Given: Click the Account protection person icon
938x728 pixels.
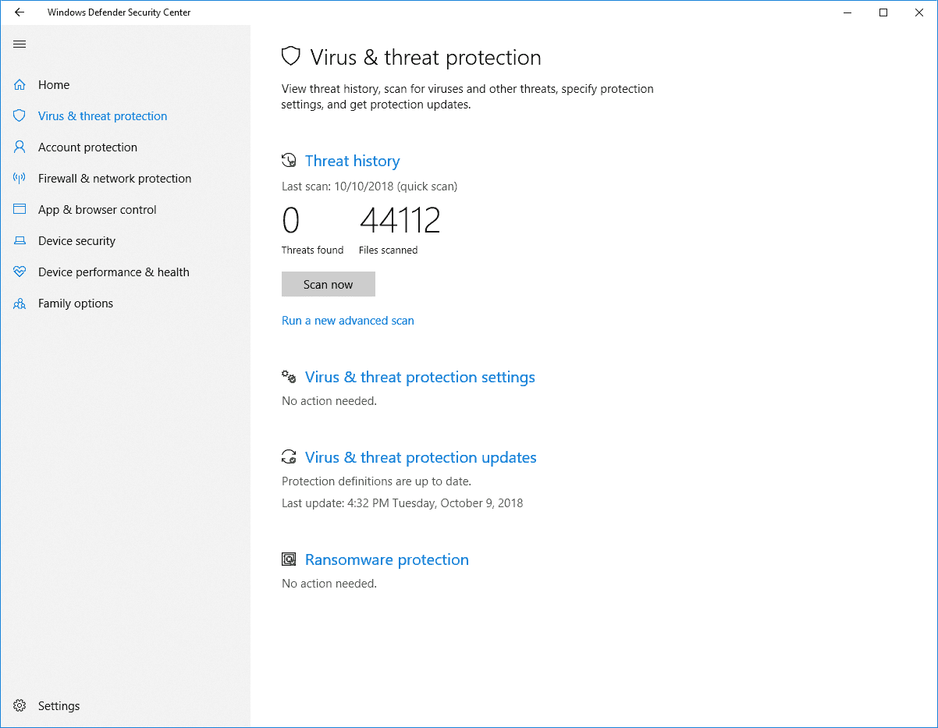Looking at the screenshot, I should 20,147.
